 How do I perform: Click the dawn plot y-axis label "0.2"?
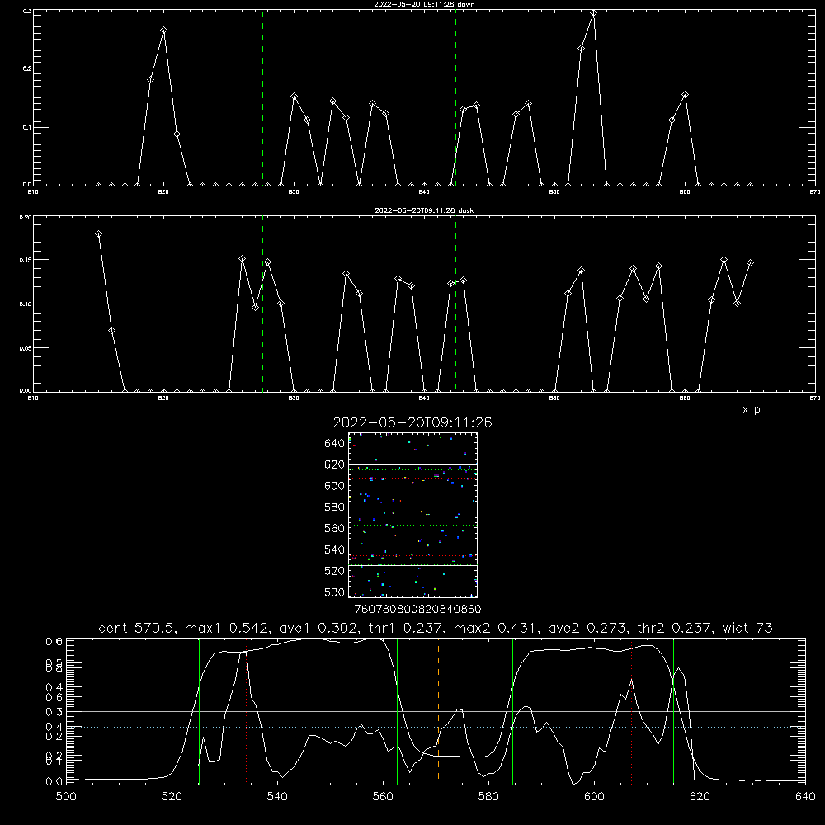(27, 68)
